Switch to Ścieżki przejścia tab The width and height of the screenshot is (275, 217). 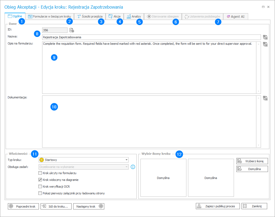[90, 16]
